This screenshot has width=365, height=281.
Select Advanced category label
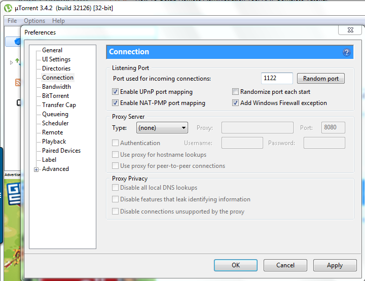pyautogui.click(x=55, y=169)
